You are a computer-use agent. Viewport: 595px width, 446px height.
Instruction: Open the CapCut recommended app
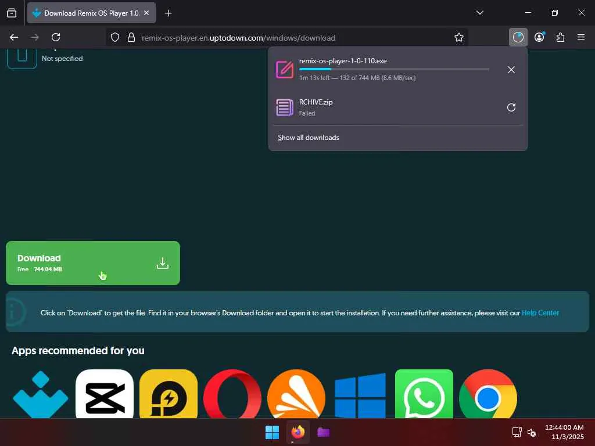[105, 394]
